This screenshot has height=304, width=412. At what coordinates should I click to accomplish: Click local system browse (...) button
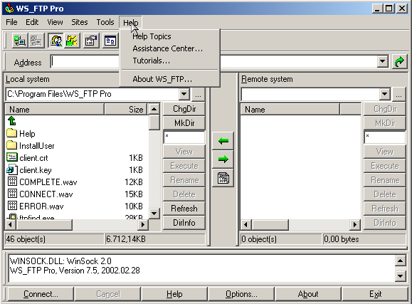coord(198,94)
